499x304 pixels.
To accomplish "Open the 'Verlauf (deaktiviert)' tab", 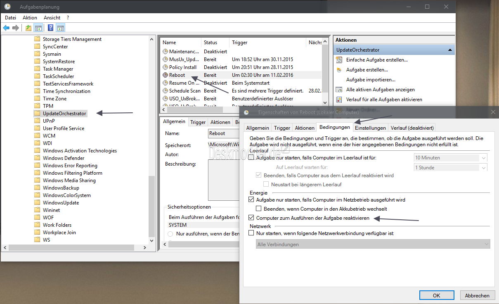I will pos(411,128).
